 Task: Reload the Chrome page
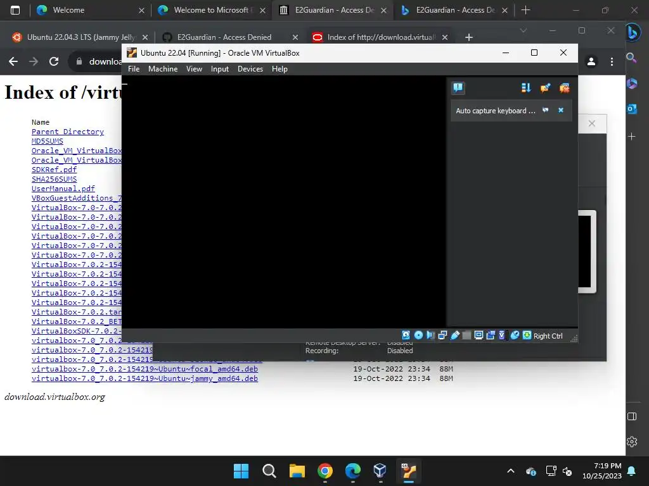click(54, 61)
